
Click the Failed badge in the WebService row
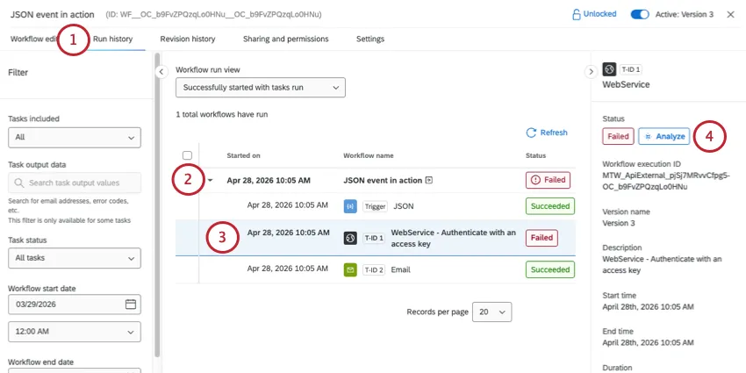[542, 238]
